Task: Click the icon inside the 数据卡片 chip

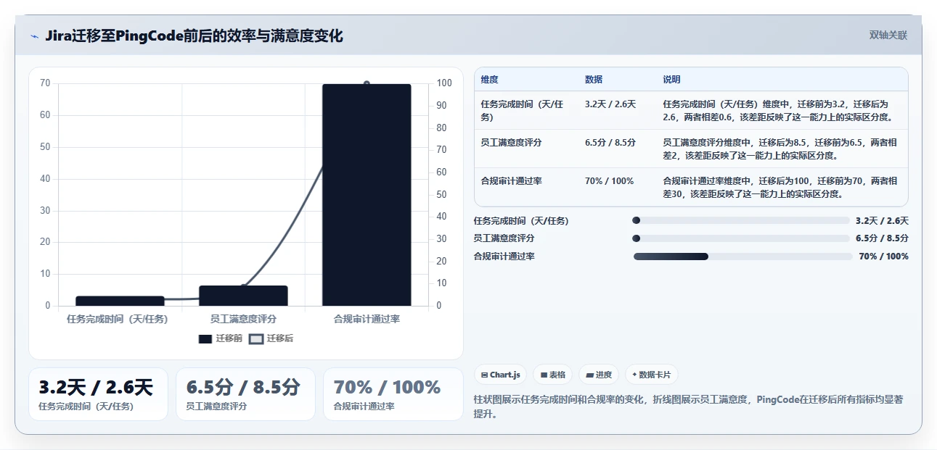Action: [634, 375]
